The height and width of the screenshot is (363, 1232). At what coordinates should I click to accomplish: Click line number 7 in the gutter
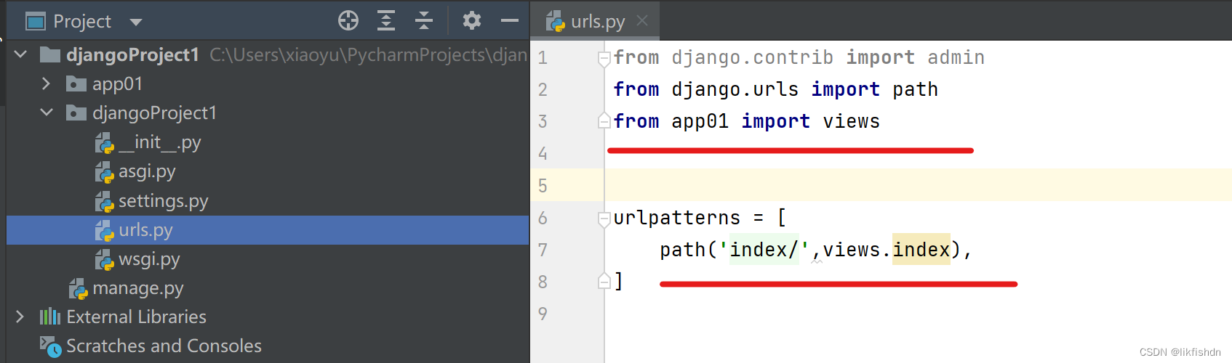pos(543,250)
